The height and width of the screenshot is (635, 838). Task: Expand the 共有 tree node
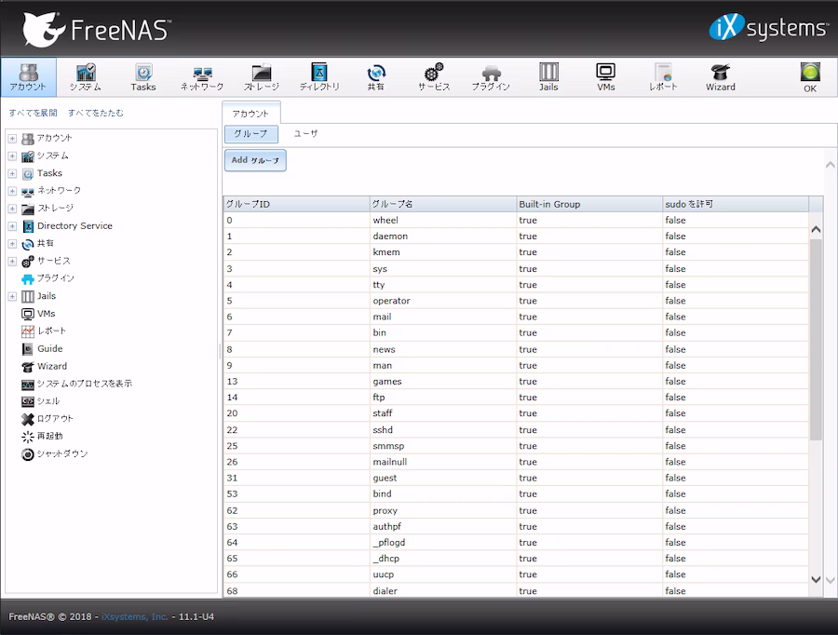[12, 244]
